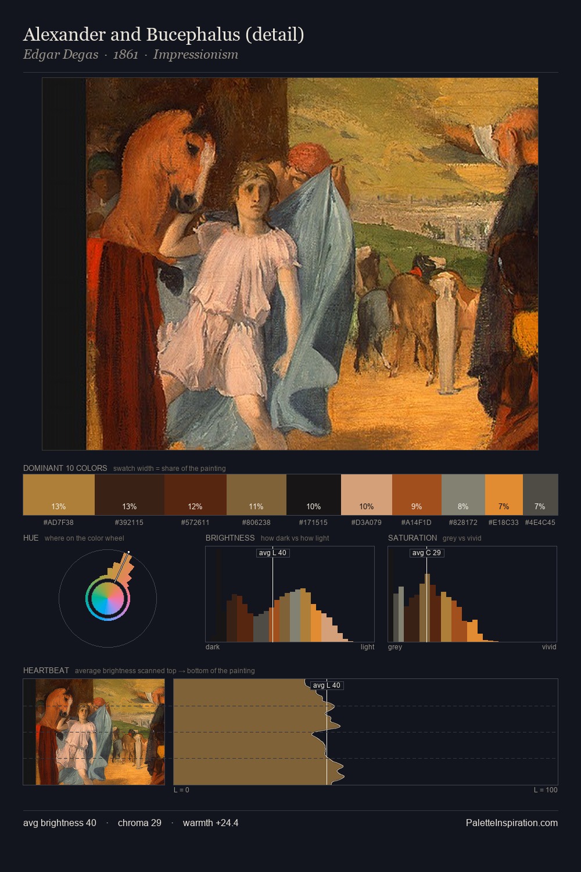Click the #392115 hex code label

coord(130,523)
